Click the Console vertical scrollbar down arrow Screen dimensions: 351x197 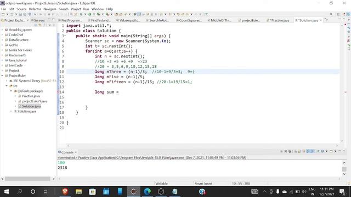(344, 174)
